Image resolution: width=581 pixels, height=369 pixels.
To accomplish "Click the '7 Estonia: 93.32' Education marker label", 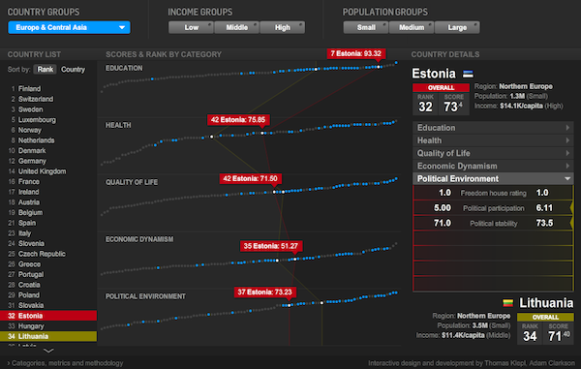I will (356, 53).
